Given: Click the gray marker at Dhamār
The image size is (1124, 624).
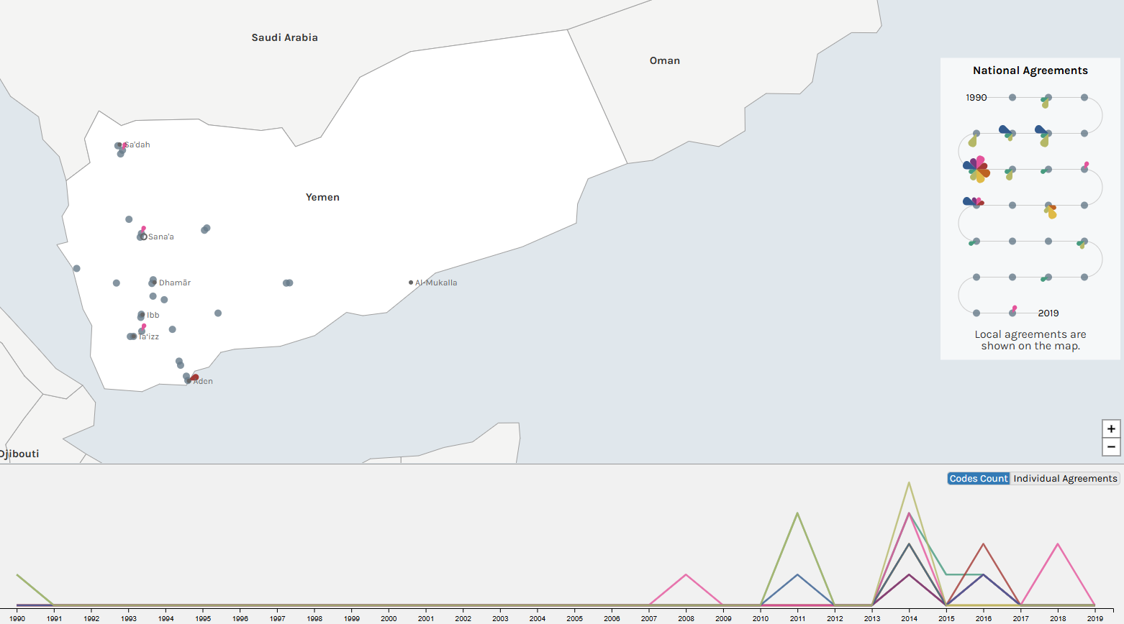Looking at the screenshot, I should point(153,280).
